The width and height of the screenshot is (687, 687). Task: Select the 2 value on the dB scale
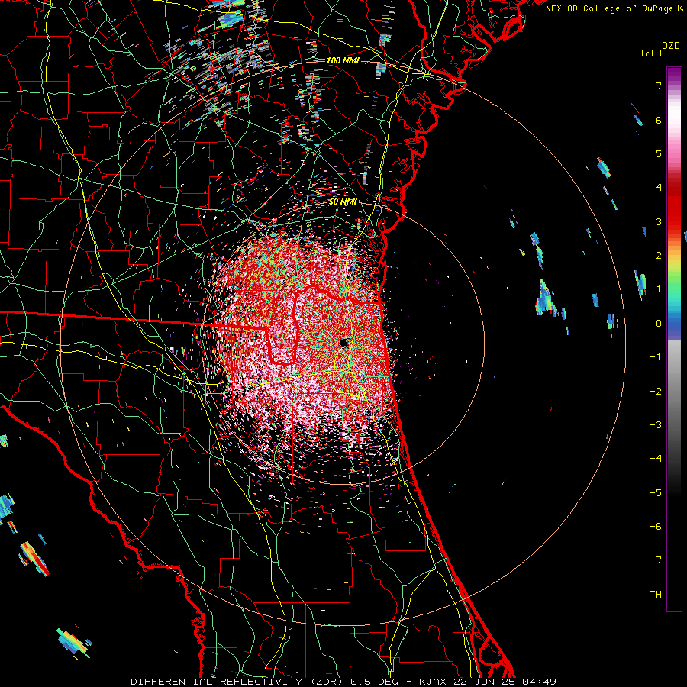pyautogui.click(x=659, y=256)
